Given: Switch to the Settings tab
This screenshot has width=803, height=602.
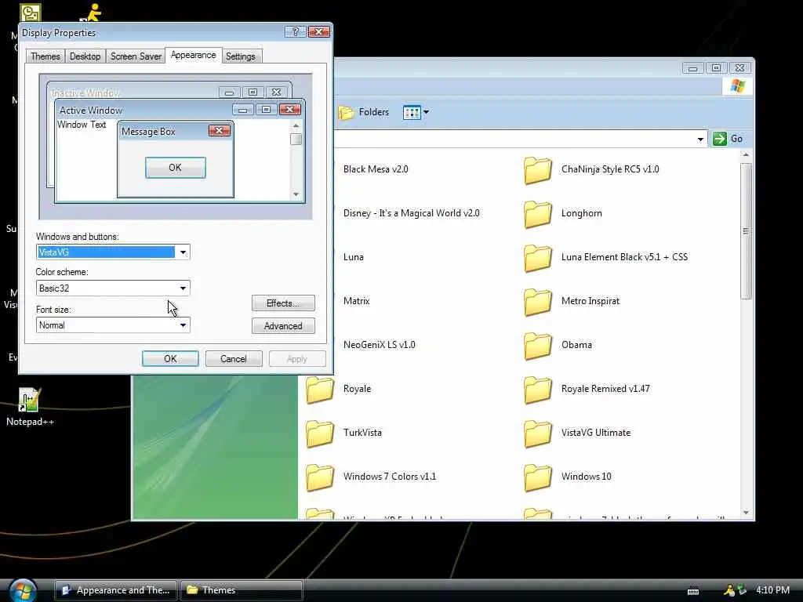Looking at the screenshot, I should pyautogui.click(x=240, y=56).
